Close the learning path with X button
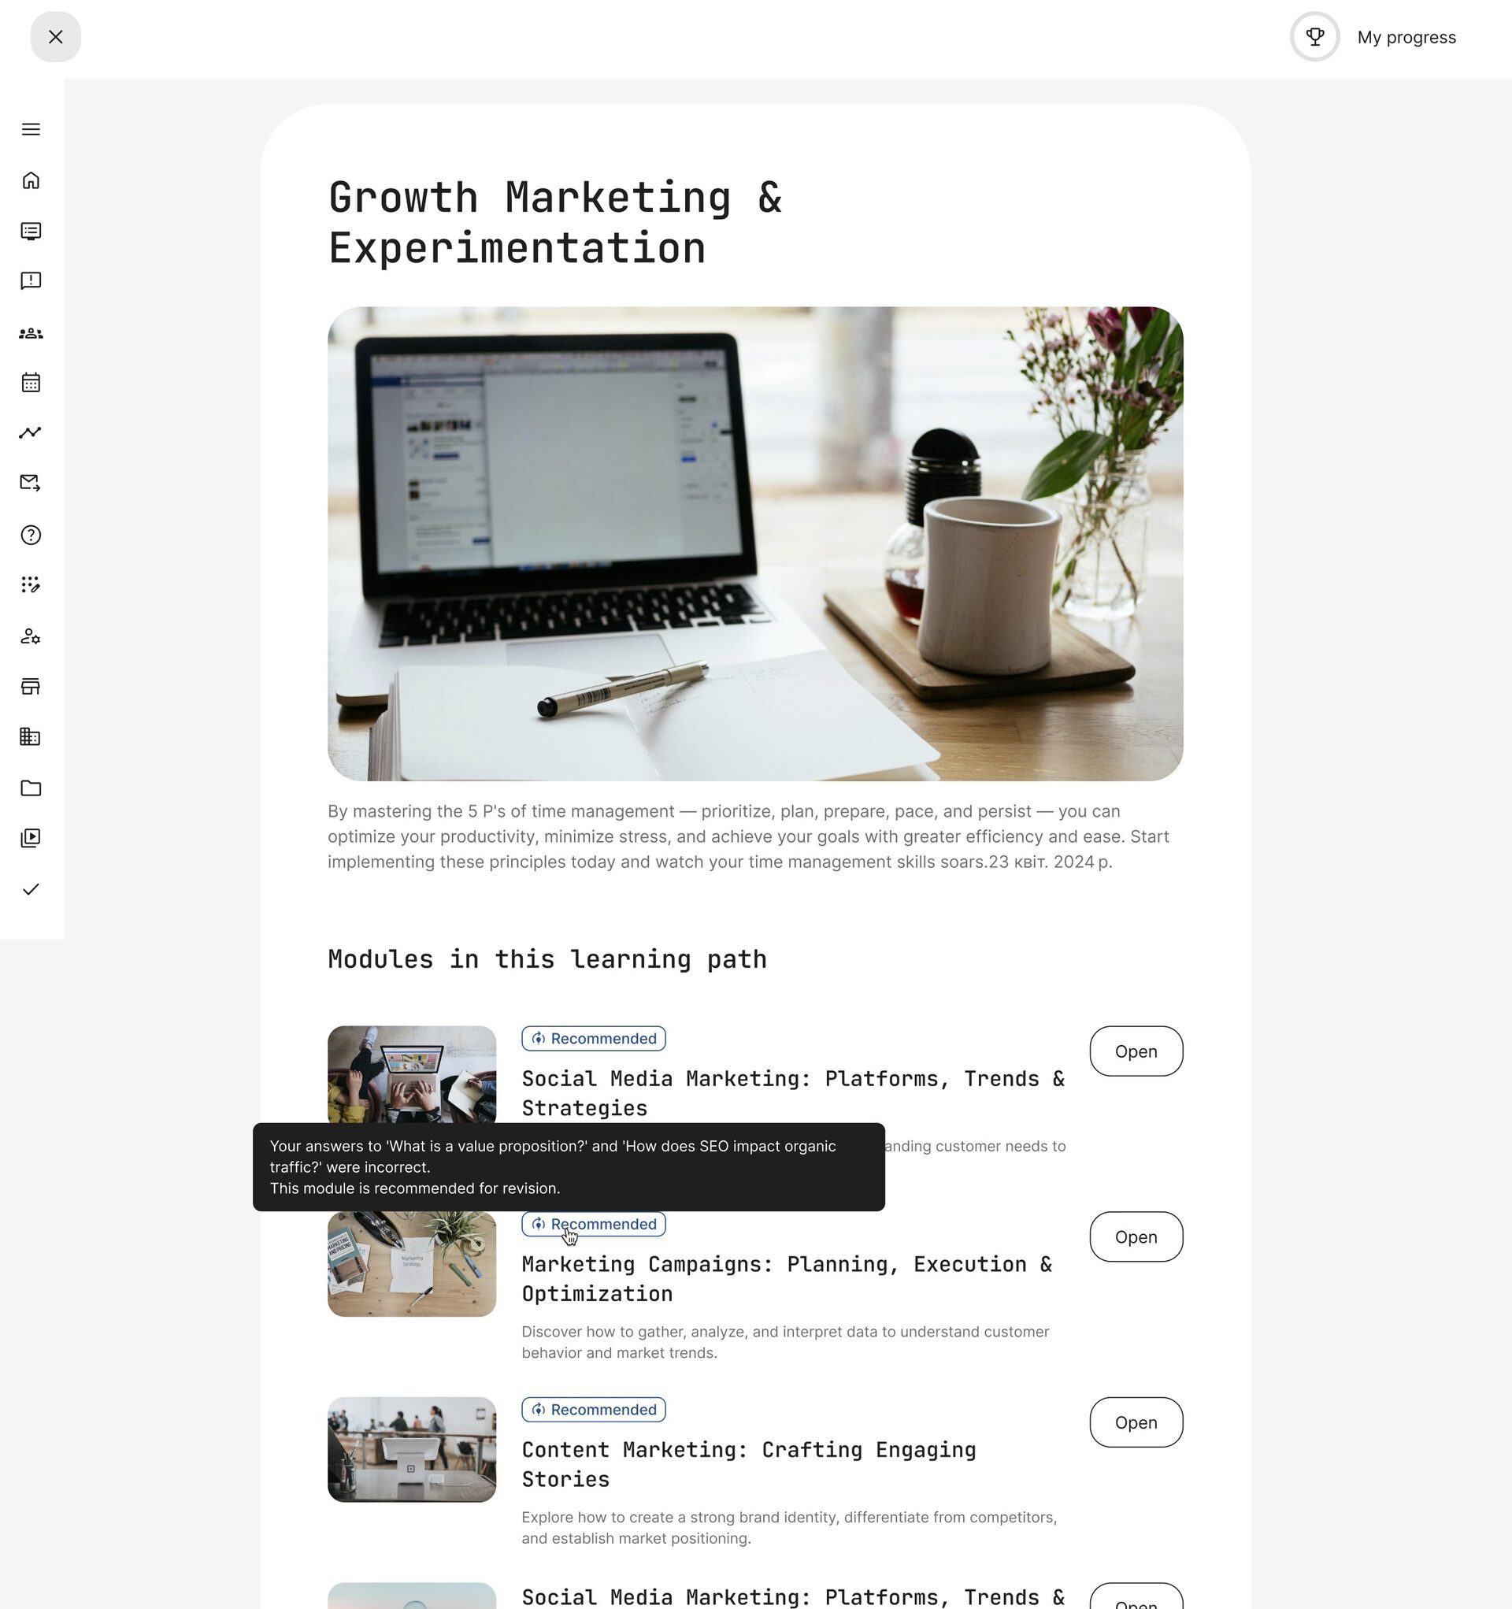Screen dimensions: 1512x1609 pyautogui.click(x=56, y=36)
